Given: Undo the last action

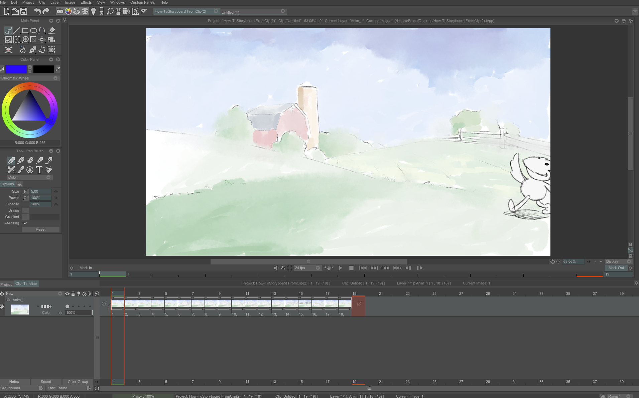Looking at the screenshot, I should click(37, 11).
